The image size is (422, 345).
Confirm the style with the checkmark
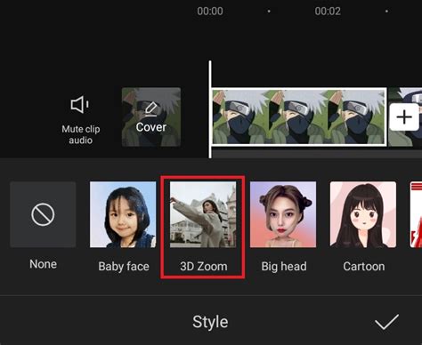pyautogui.click(x=386, y=322)
